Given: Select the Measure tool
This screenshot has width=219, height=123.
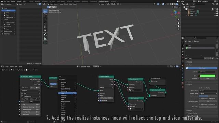Looking at the screenshot, I should click(x=45, y=38).
